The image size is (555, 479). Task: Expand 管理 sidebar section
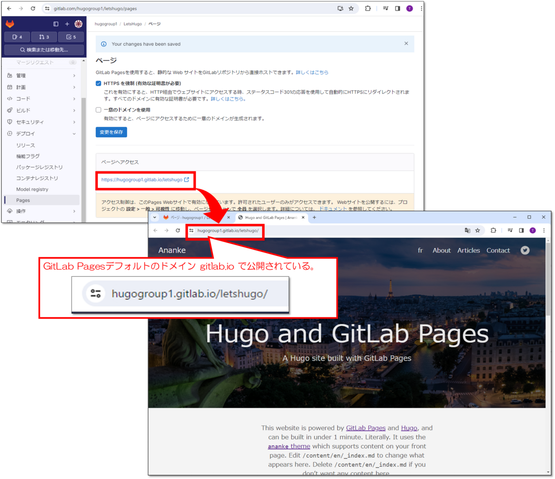point(42,75)
